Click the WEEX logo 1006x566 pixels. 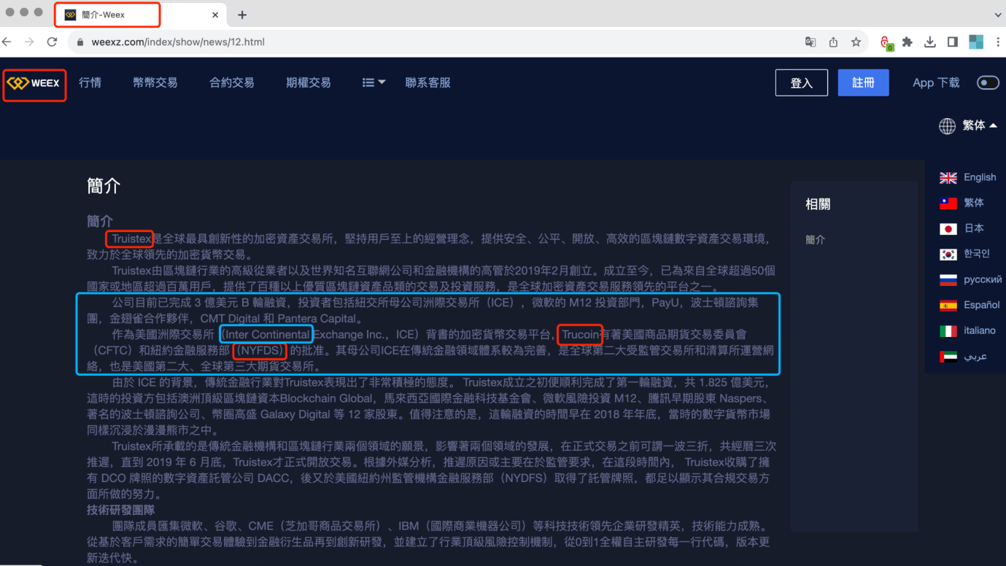[x=34, y=82]
